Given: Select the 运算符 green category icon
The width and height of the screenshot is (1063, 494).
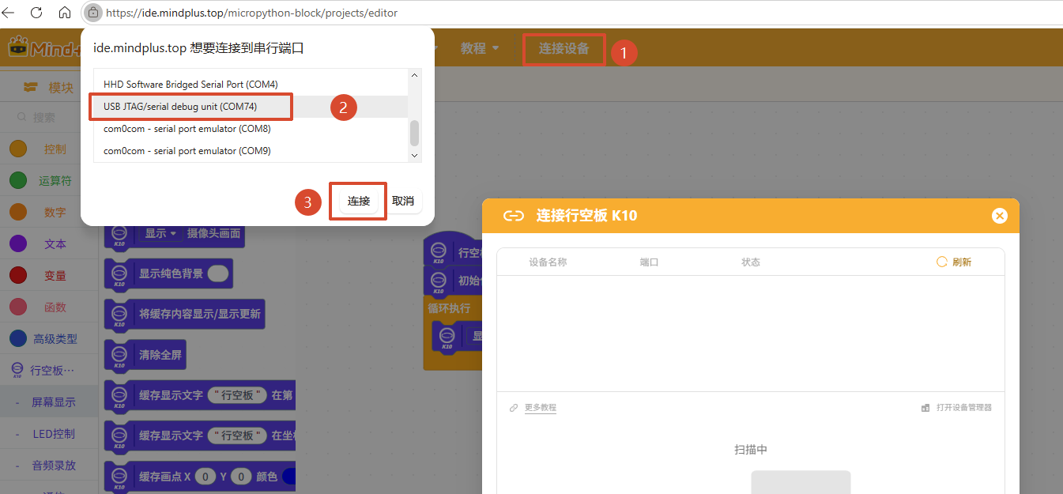Looking at the screenshot, I should click(x=18, y=180).
